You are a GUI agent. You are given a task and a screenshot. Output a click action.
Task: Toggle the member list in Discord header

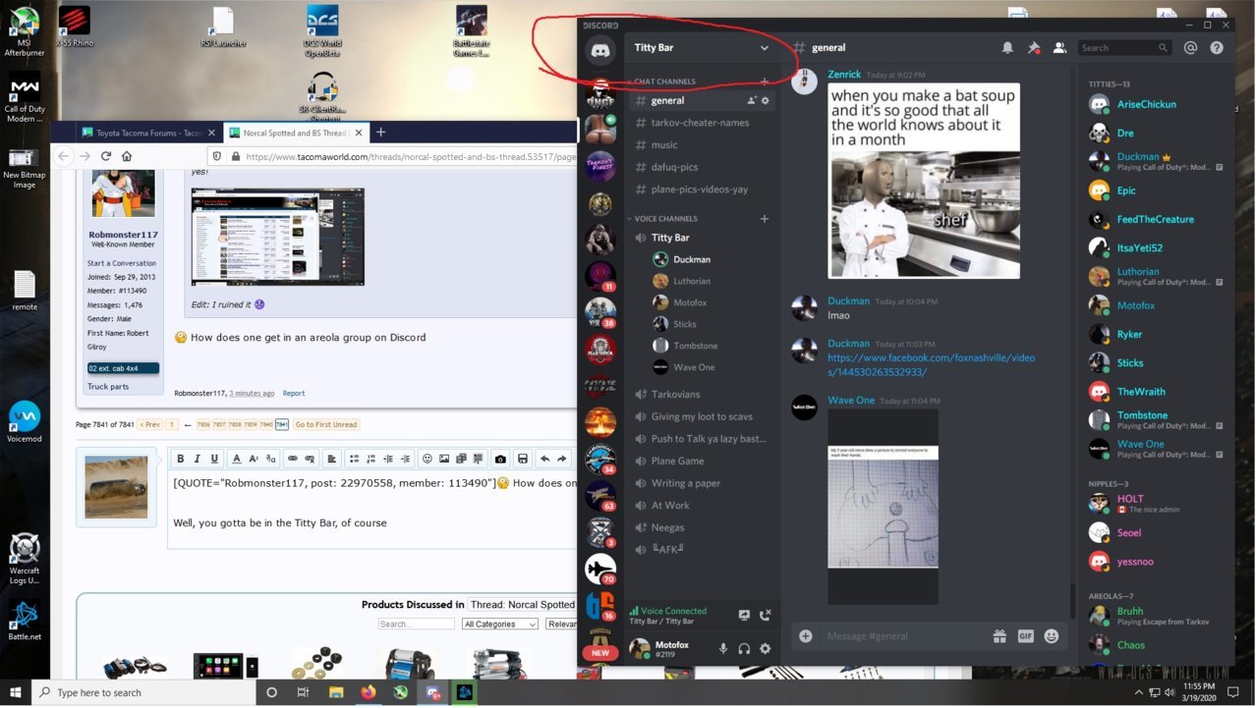(x=1059, y=47)
